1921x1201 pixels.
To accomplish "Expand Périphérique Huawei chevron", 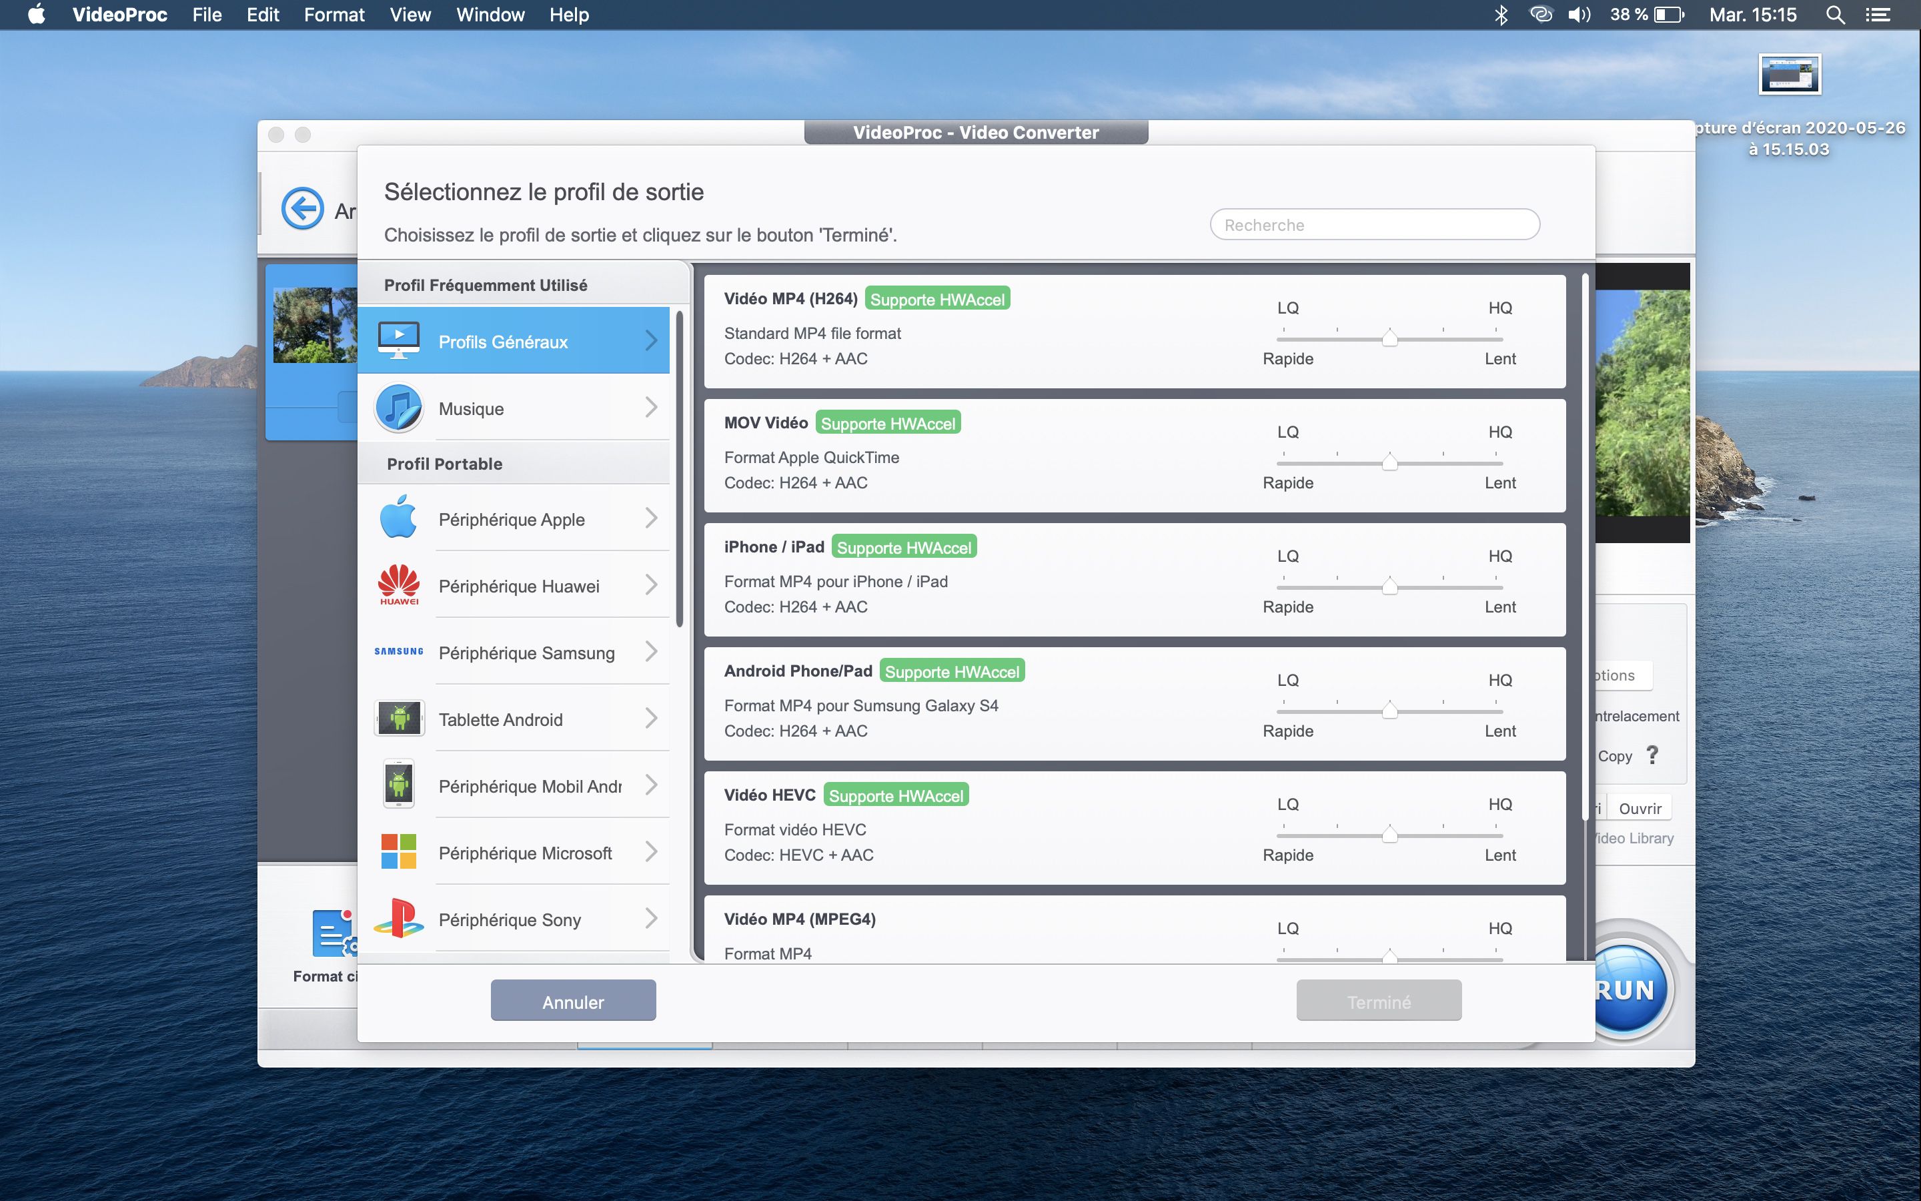I will pyautogui.click(x=651, y=584).
